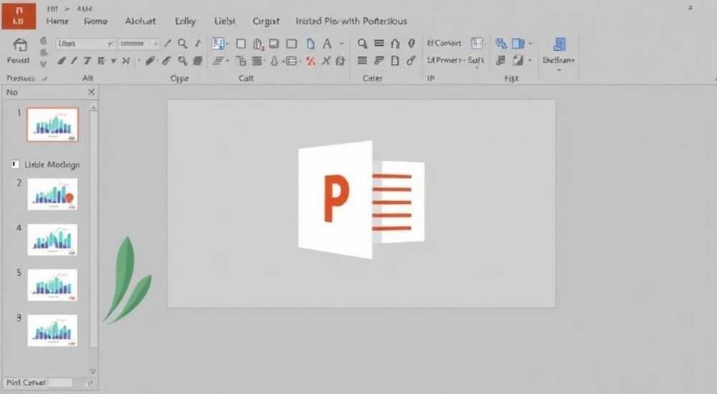Click the page icon in the Cater group's lower row

(395, 60)
